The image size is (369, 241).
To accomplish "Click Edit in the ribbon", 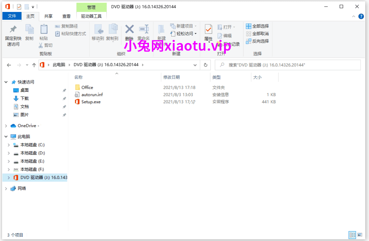I will coord(224,36).
